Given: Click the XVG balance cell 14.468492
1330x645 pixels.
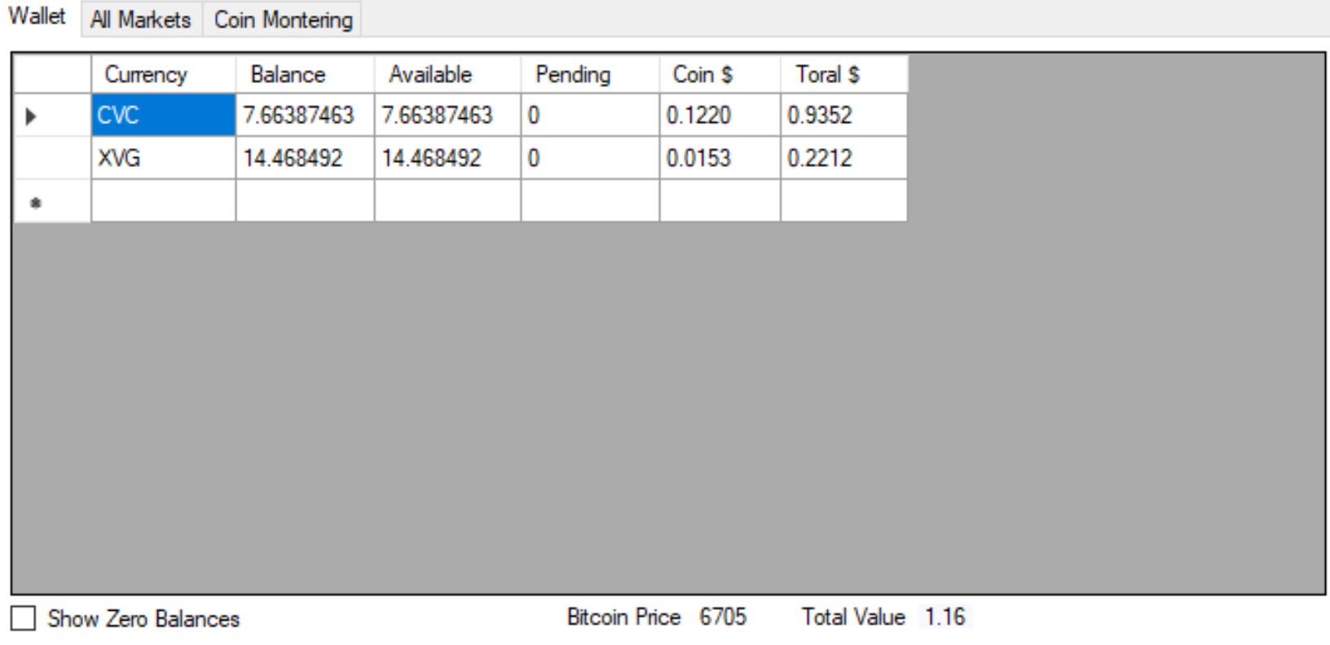Looking at the screenshot, I should click(305, 158).
